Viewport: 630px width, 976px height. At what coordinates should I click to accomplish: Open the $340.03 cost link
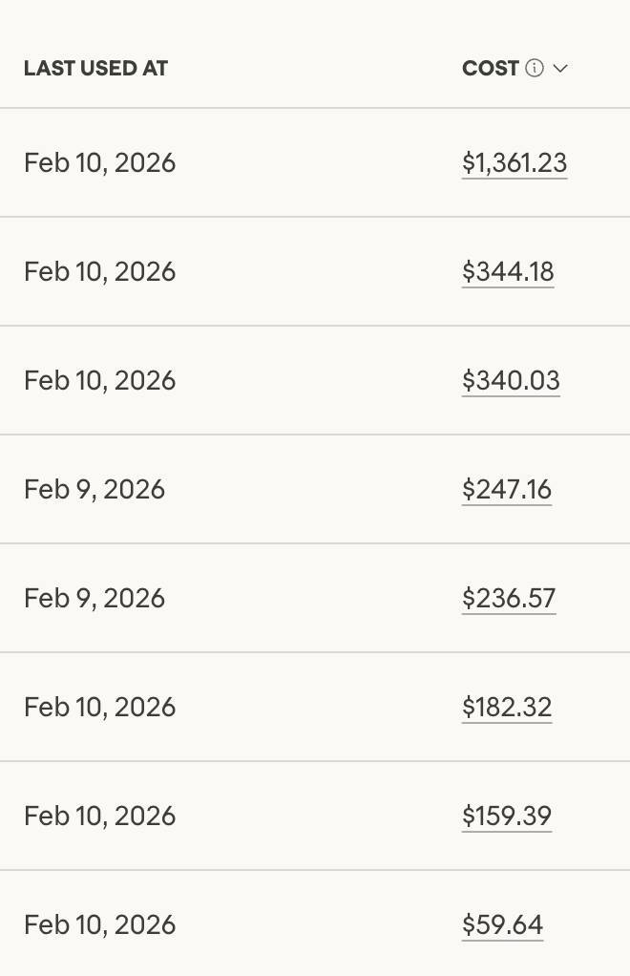(x=511, y=381)
